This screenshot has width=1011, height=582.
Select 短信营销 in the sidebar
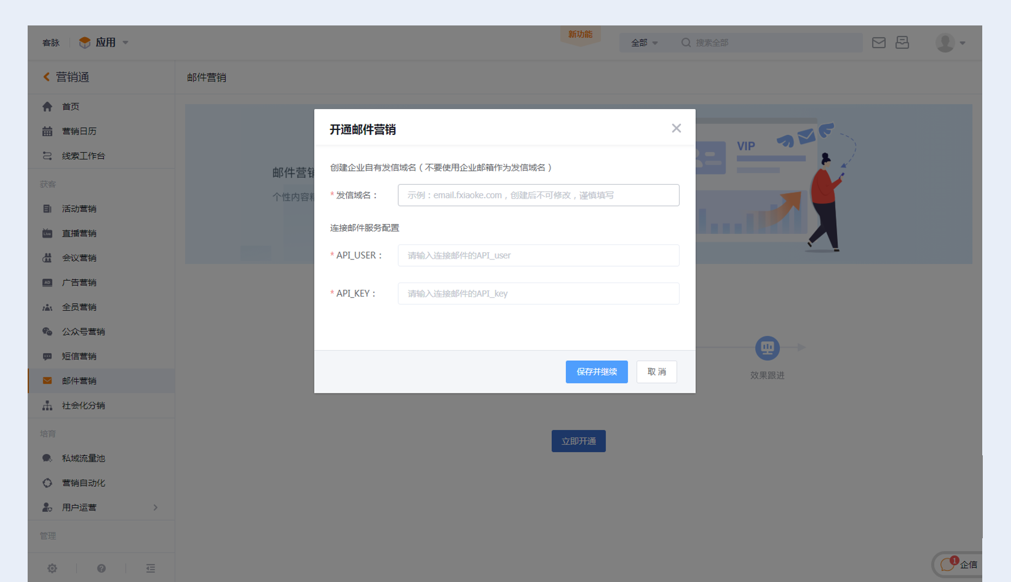point(79,356)
